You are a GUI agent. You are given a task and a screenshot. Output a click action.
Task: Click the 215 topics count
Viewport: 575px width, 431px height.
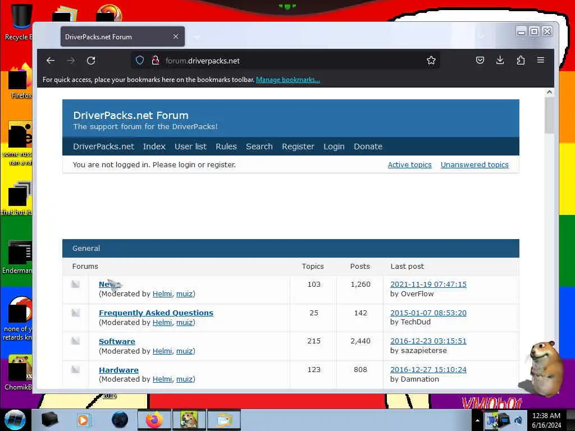click(x=314, y=341)
